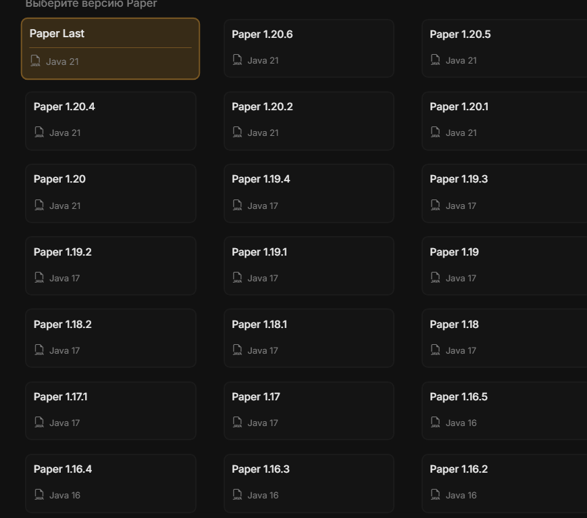Viewport: 587px width, 518px height.
Task: Click the Java icon in Paper 1.18.2 card
Action: point(39,350)
